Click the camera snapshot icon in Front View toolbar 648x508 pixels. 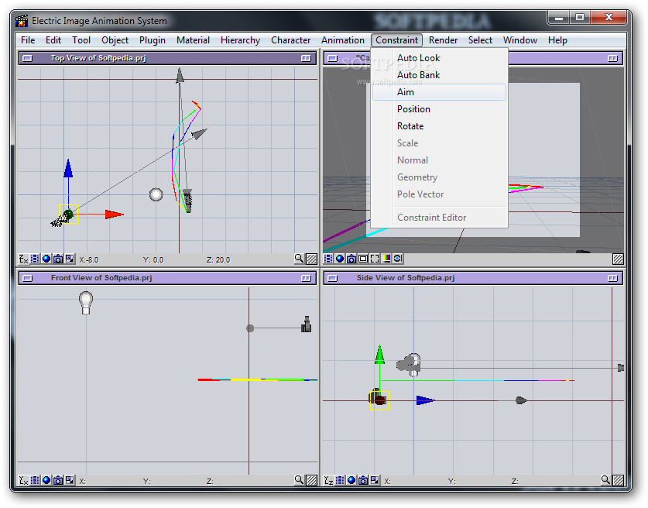point(58,480)
